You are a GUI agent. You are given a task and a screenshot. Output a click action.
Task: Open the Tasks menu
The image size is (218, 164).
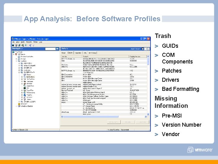23,42
